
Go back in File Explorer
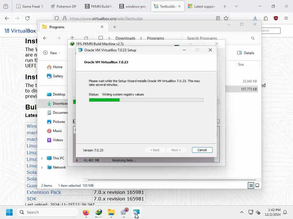pyautogui.click(x=45, y=38)
